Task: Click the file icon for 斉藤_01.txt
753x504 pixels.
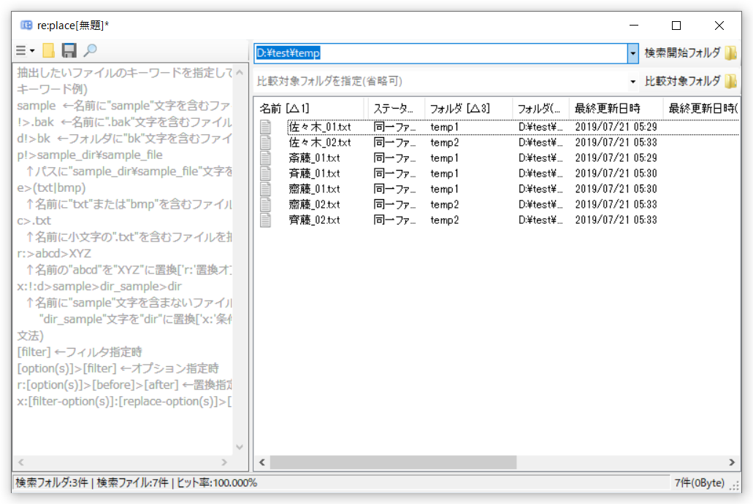Action: pyautogui.click(x=266, y=173)
